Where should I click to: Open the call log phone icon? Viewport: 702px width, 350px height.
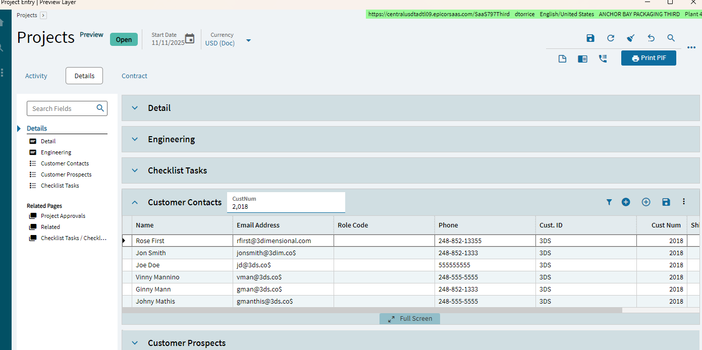[603, 59]
